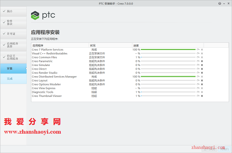Click the 状况 column header

[x=111, y=46]
